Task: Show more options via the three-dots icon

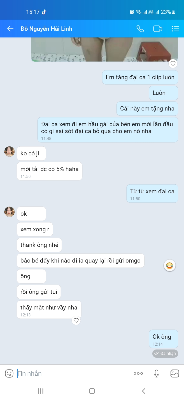Action: (138, 373)
